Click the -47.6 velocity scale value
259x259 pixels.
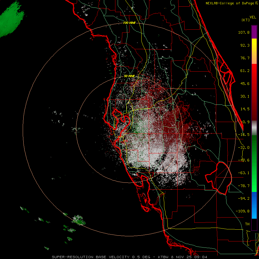(244, 160)
